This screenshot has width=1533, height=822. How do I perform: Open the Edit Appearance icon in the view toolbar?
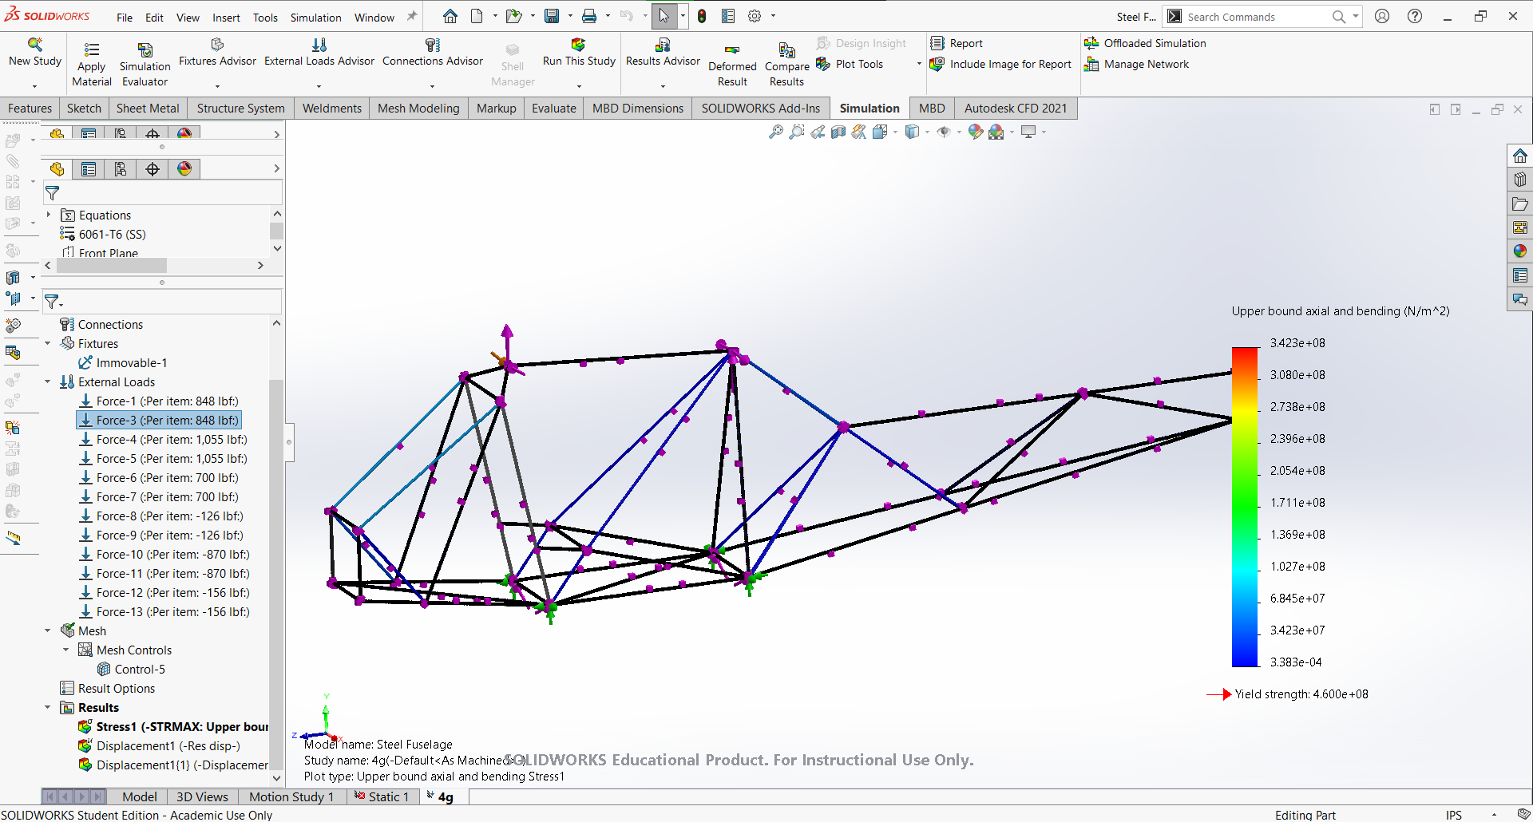(x=976, y=132)
